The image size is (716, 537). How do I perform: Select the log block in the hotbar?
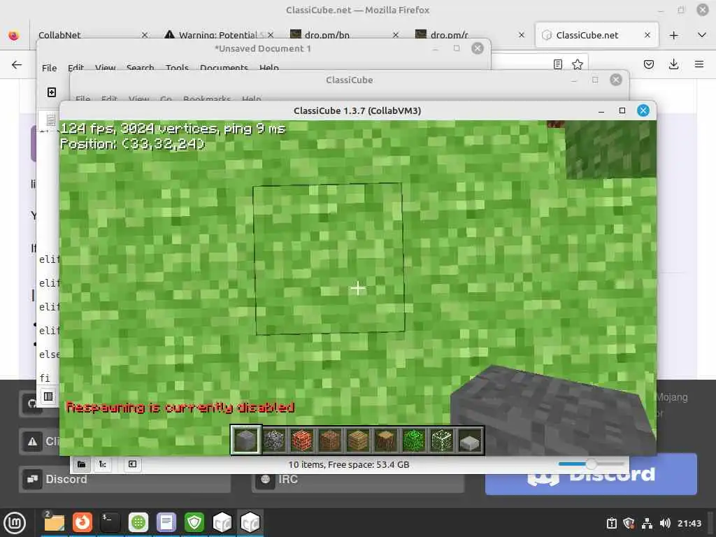click(x=386, y=441)
